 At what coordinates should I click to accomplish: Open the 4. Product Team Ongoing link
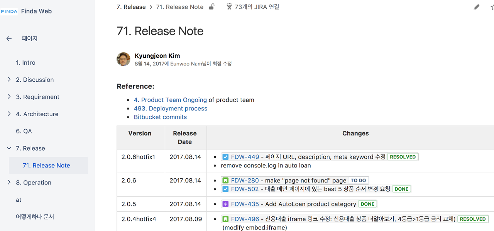coord(170,100)
